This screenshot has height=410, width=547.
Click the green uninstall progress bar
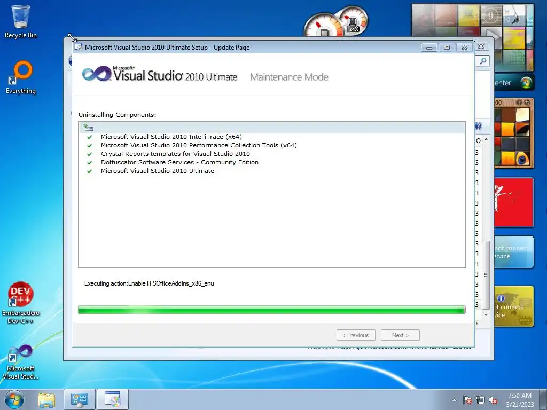click(x=272, y=310)
